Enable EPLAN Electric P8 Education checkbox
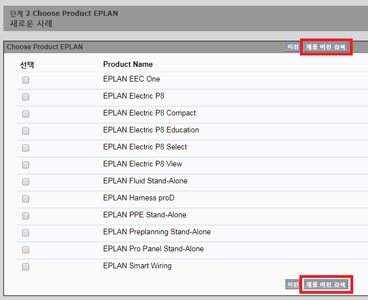This screenshot has width=368, height=300. click(26, 131)
